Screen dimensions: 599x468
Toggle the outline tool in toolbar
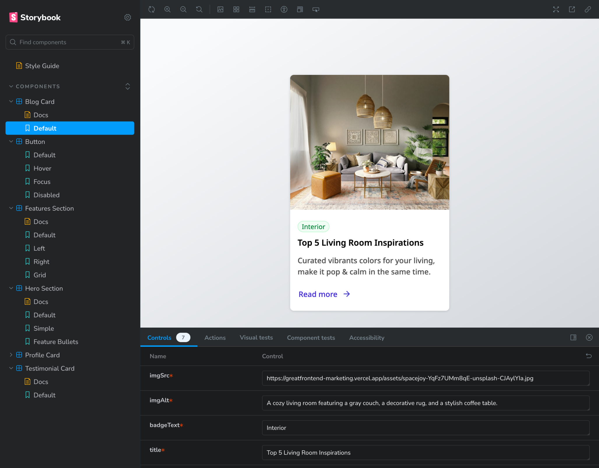pos(268,9)
